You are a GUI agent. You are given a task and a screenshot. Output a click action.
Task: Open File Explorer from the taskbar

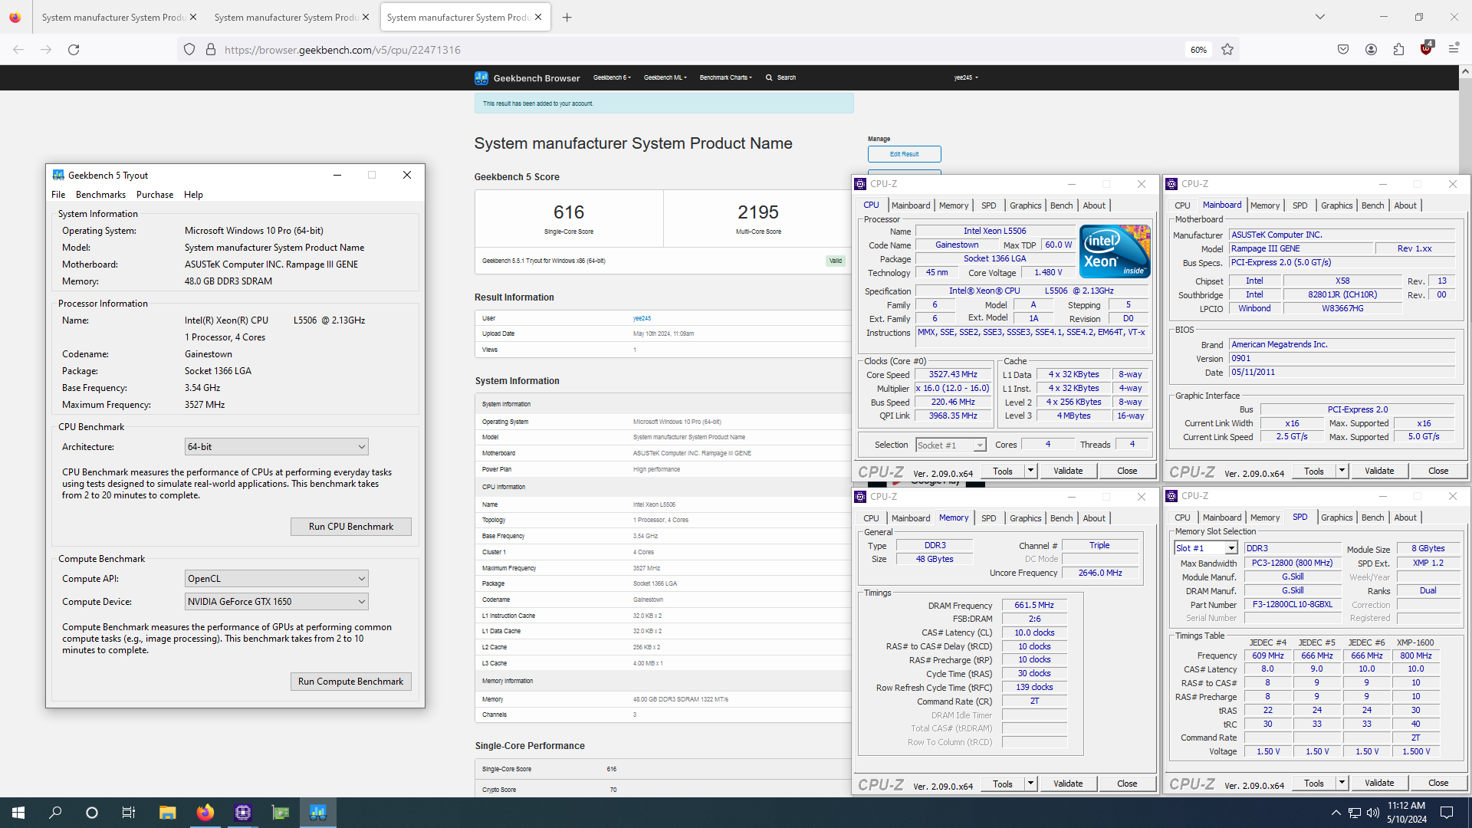click(x=168, y=813)
